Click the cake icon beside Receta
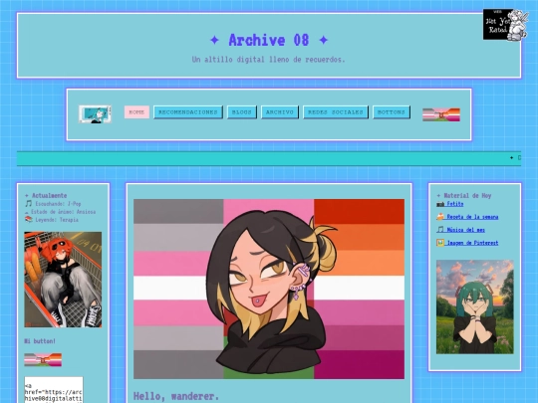This screenshot has height=403, width=538. click(x=440, y=217)
